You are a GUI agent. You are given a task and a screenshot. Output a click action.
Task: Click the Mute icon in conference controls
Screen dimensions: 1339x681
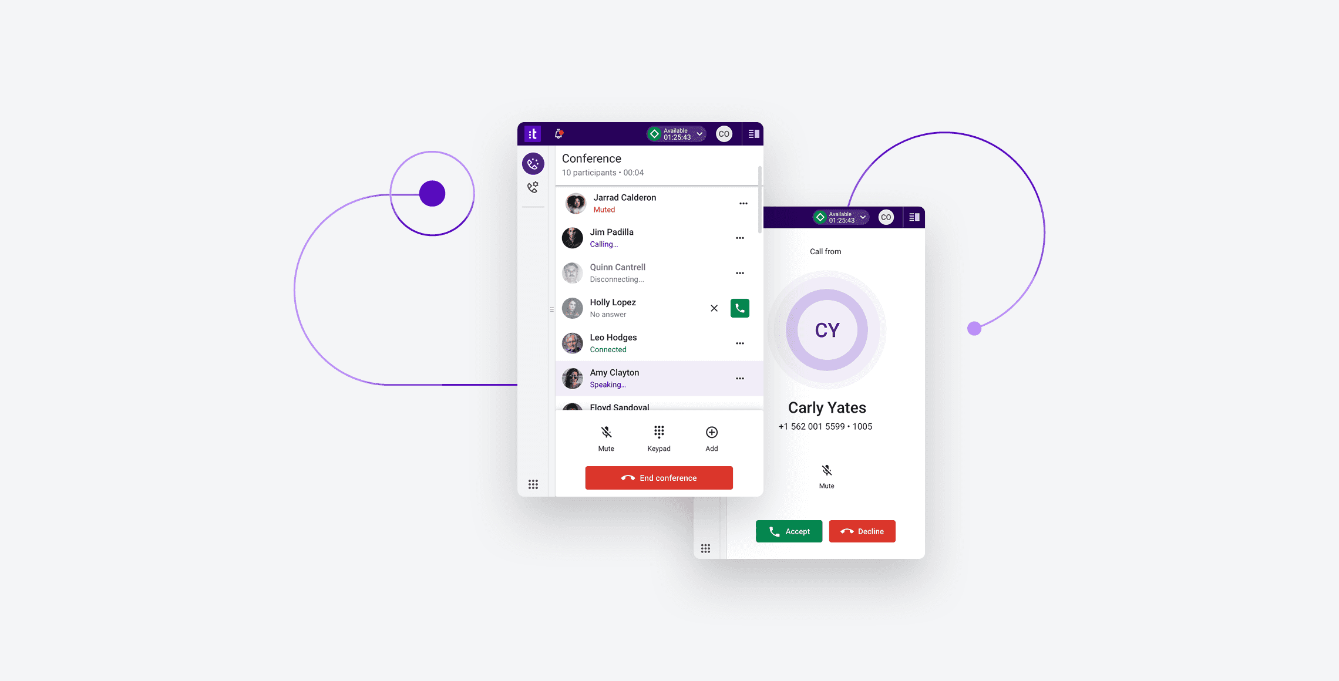pyautogui.click(x=605, y=431)
